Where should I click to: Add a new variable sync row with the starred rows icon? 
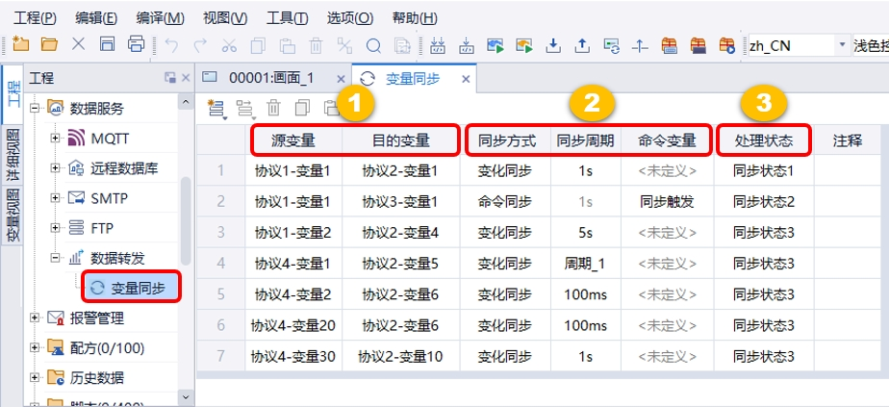(x=216, y=109)
